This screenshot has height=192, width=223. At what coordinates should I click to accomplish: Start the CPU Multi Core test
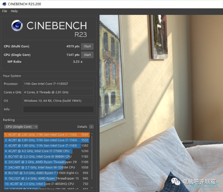click(x=87, y=47)
